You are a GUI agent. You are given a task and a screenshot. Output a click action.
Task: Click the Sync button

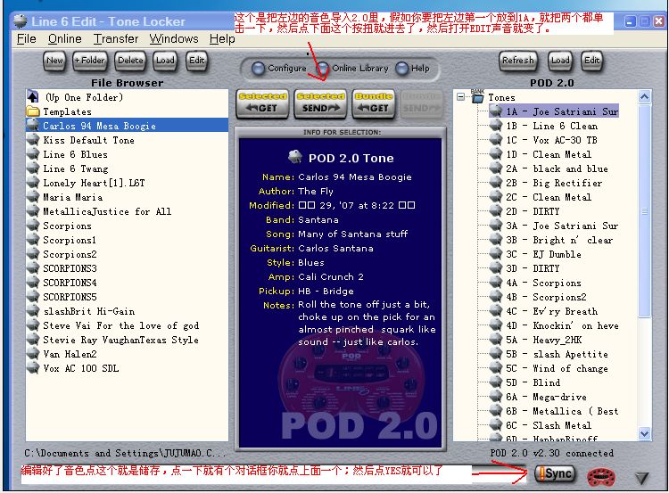click(x=556, y=473)
